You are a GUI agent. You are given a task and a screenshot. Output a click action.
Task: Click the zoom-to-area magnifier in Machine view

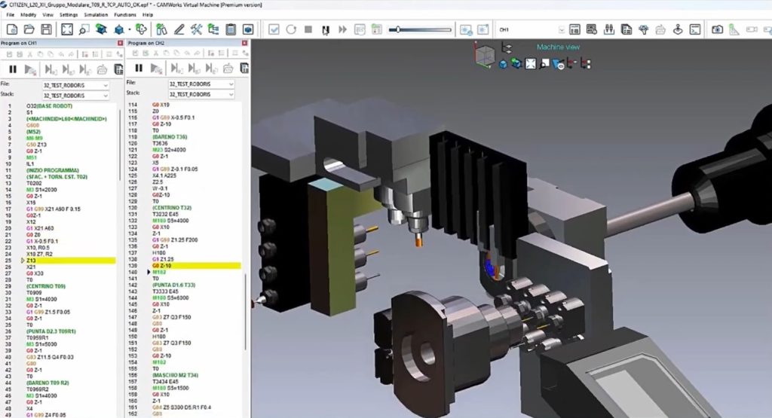[x=543, y=64]
